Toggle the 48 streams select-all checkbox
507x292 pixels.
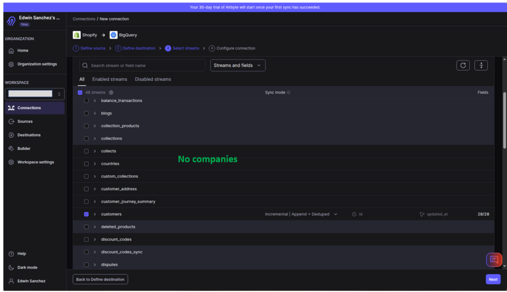[80, 93]
